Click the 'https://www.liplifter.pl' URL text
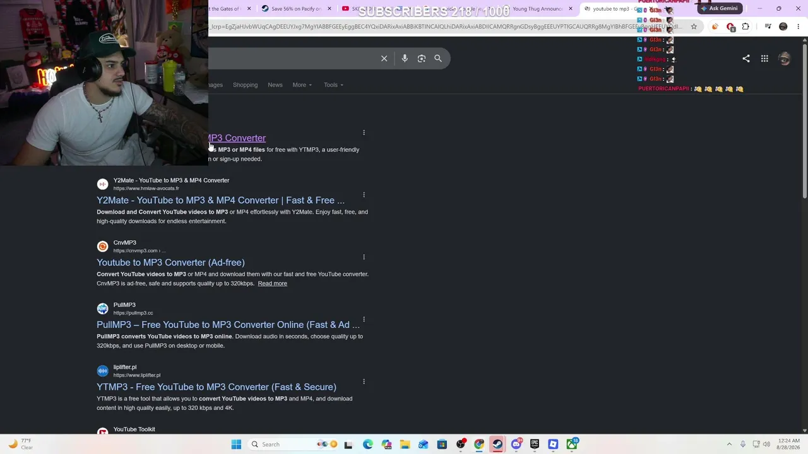808x454 pixels. tap(137, 376)
